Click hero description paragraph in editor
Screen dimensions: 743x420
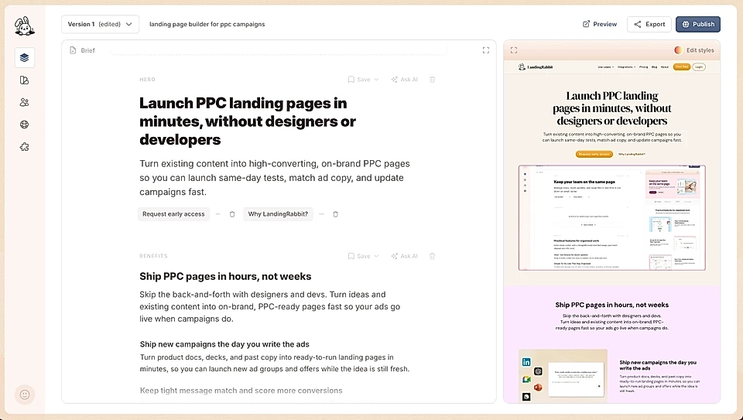pyautogui.click(x=275, y=178)
